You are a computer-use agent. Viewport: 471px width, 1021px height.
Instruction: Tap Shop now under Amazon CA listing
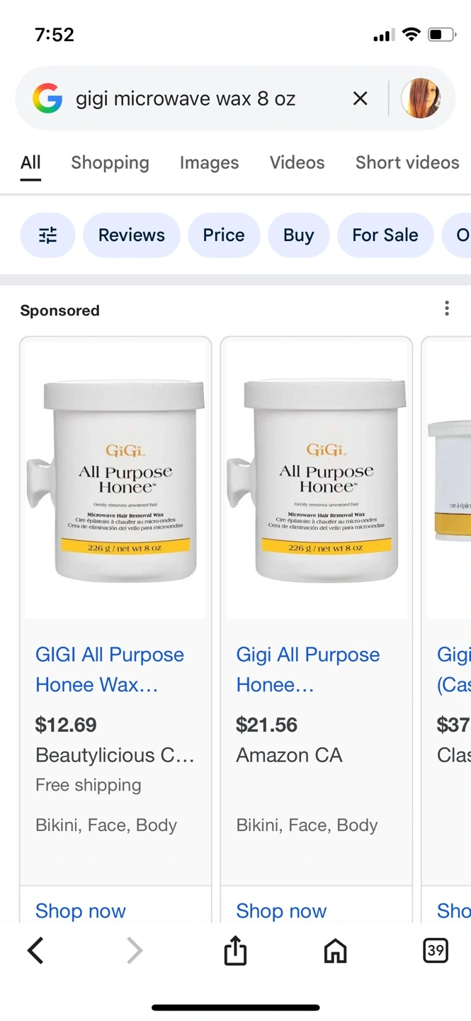click(281, 910)
